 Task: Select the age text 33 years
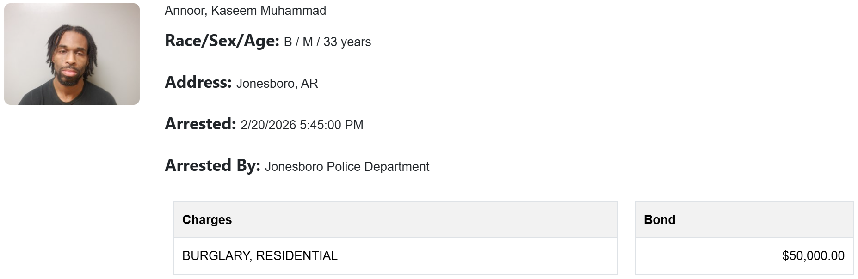347,42
